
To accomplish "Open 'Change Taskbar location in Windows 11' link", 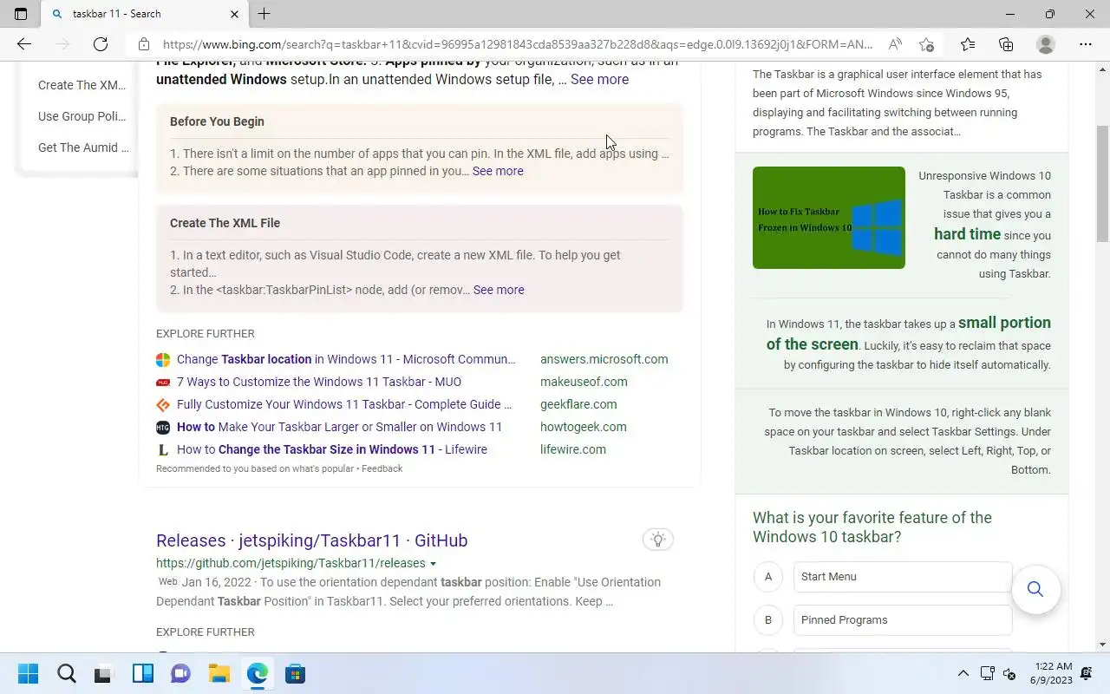I will point(346,359).
